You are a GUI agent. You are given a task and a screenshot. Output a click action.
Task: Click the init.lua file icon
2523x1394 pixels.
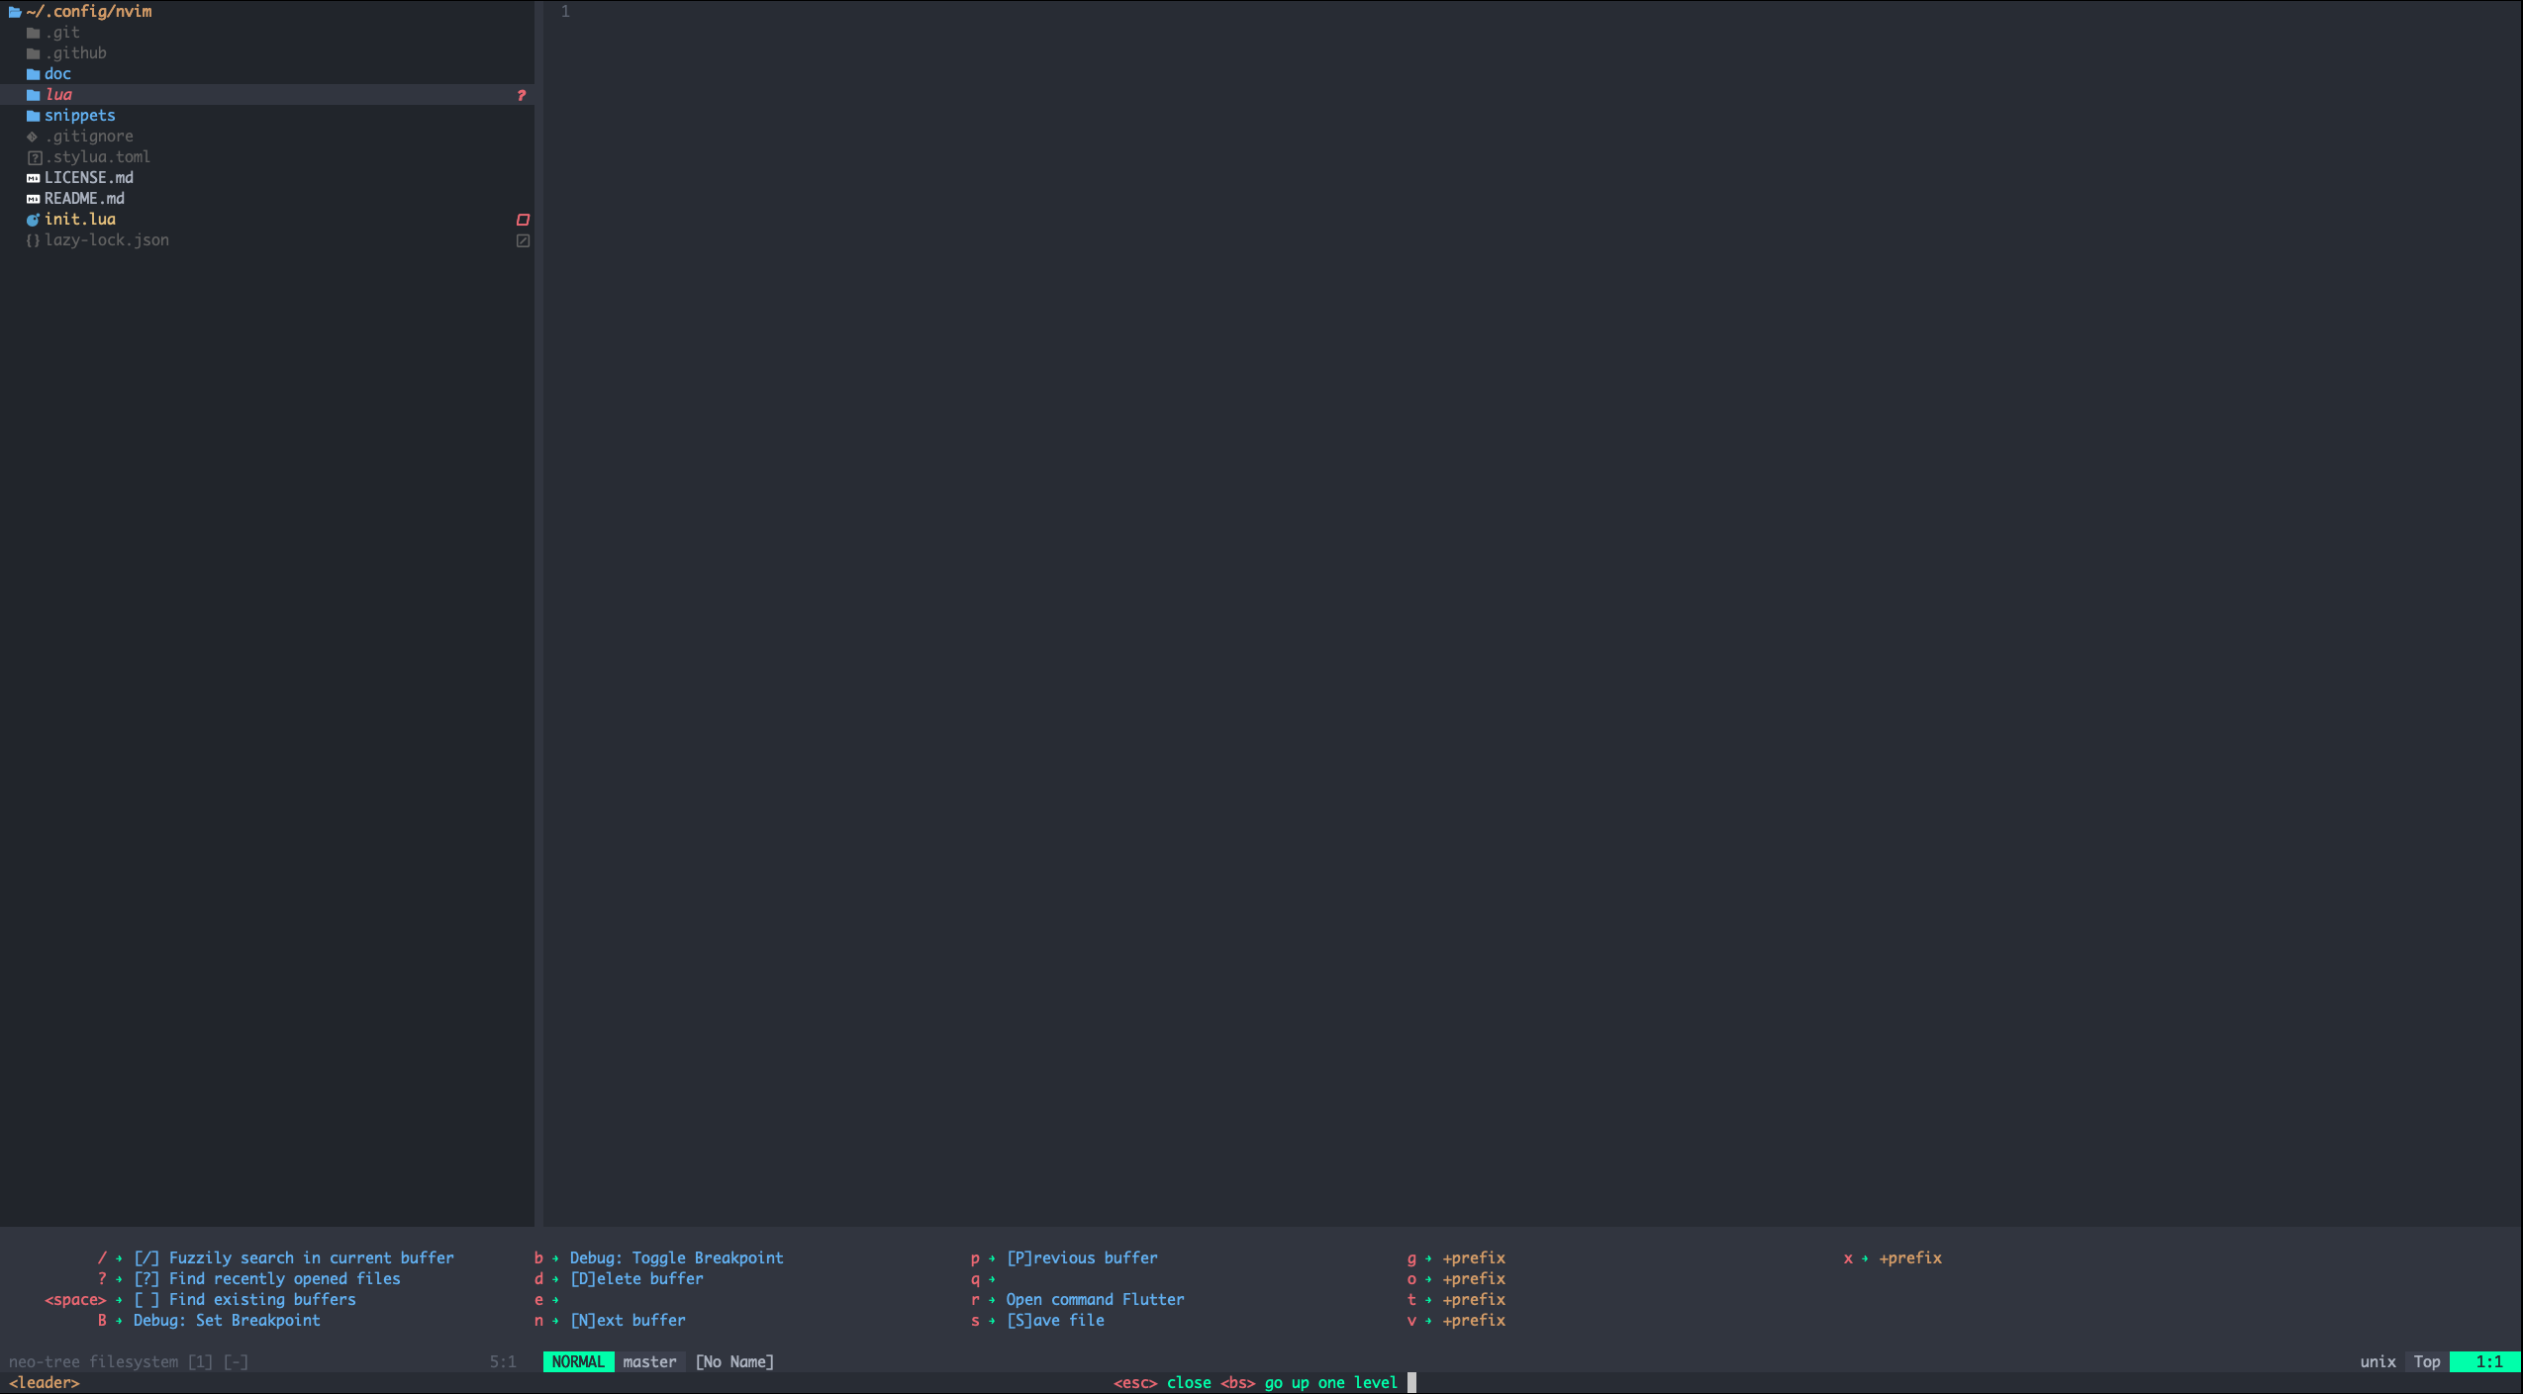coord(33,220)
